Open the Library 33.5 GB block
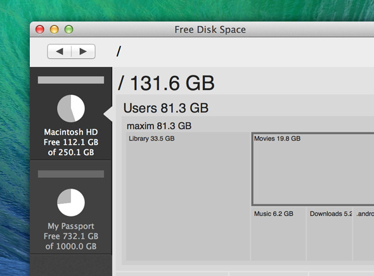This screenshot has height=276, width=374. [188, 196]
